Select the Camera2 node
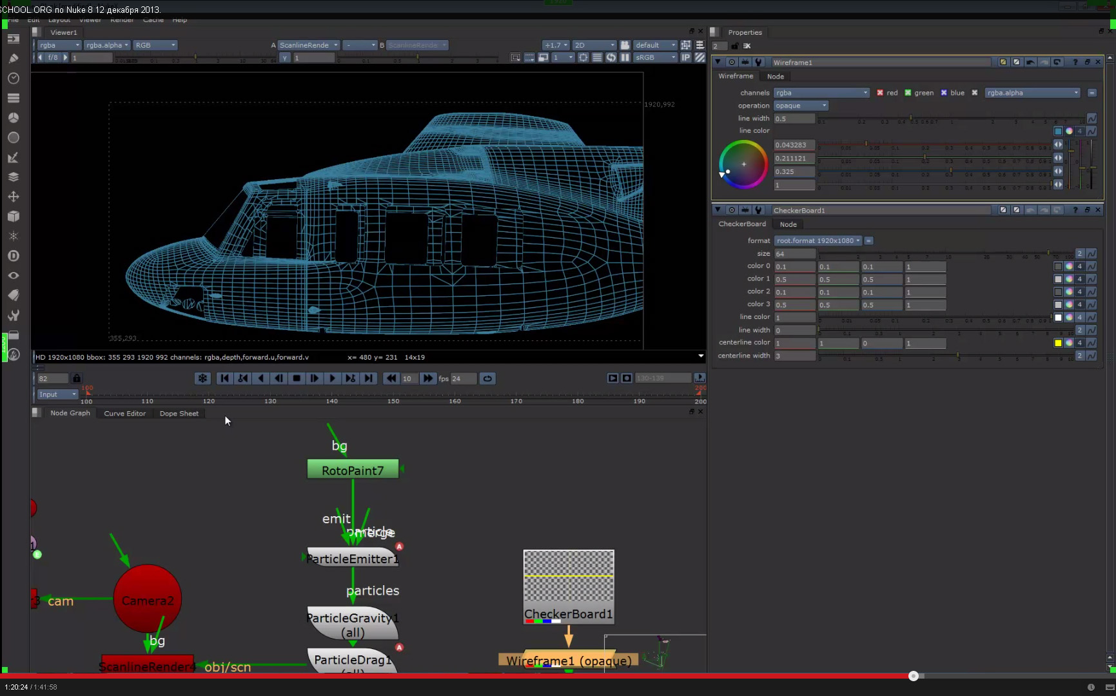Image resolution: width=1116 pixels, height=696 pixels. [x=148, y=600]
